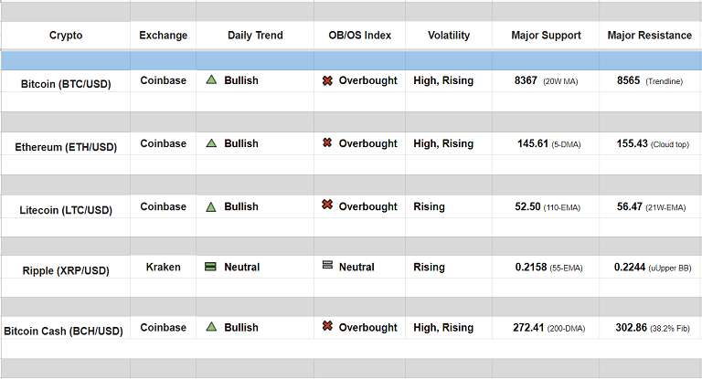Click the Litecoin green bullish triangle icon
This screenshot has height=379, width=702.
pyautogui.click(x=211, y=206)
